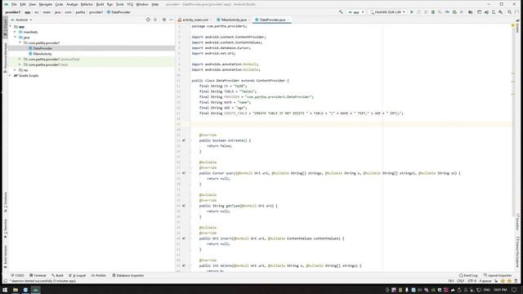Toggle the Device File Explorer side panel
This screenshot has width=523, height=294.
[x=517, y=252]
